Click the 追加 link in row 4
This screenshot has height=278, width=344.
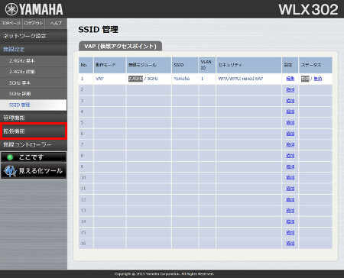[x=290, y=112]
